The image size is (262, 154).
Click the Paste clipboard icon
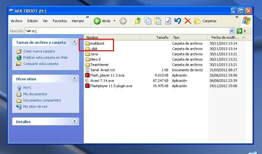point(158,21)
